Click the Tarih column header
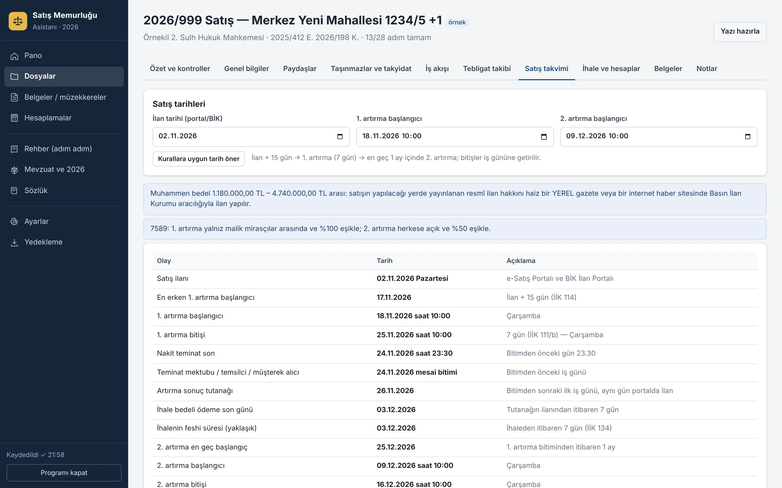The image size is (782, 488). (x=384, y=261)
